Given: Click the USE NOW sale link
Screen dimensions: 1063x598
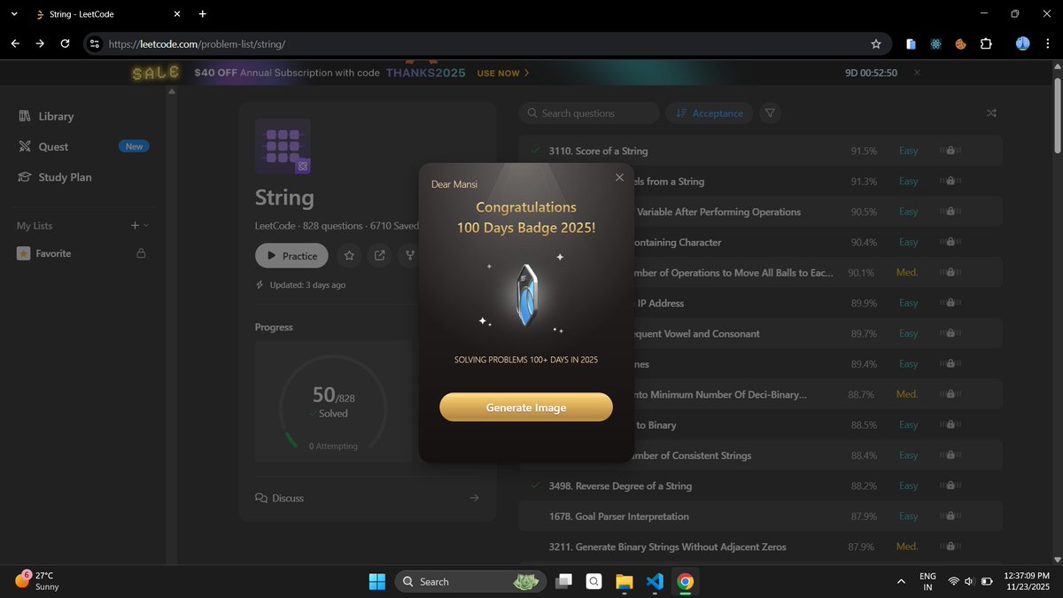Looking at the screenshot, I should (x=503, y=73).
